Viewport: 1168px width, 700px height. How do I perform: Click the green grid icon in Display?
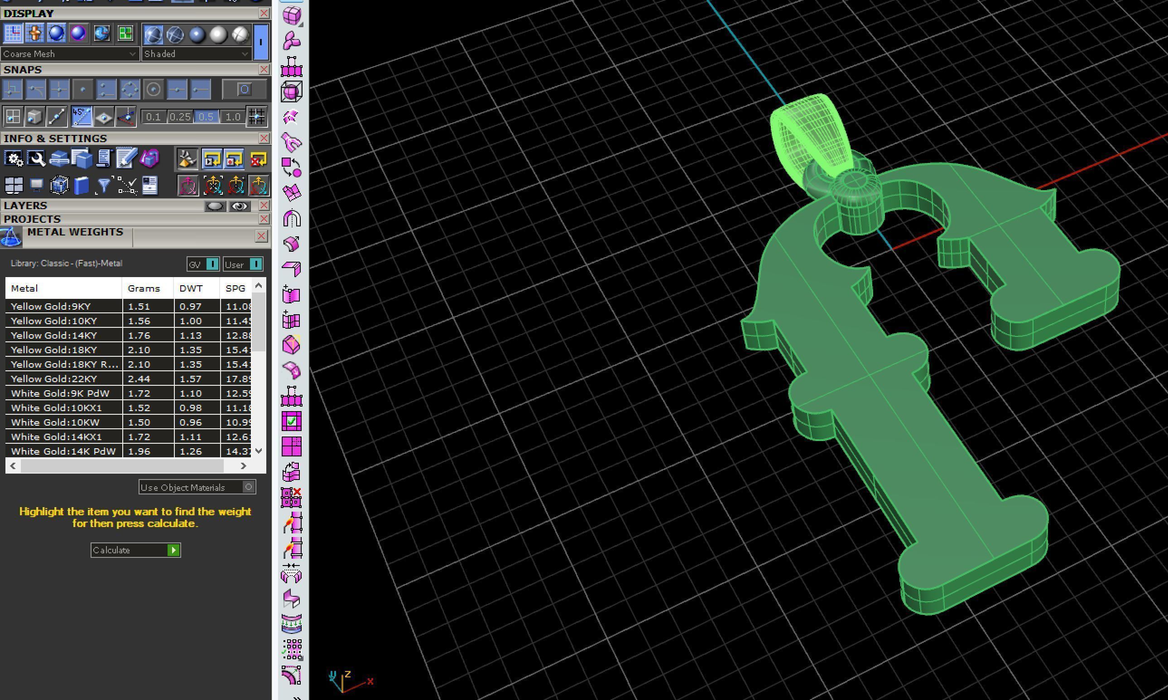[125, 34]
